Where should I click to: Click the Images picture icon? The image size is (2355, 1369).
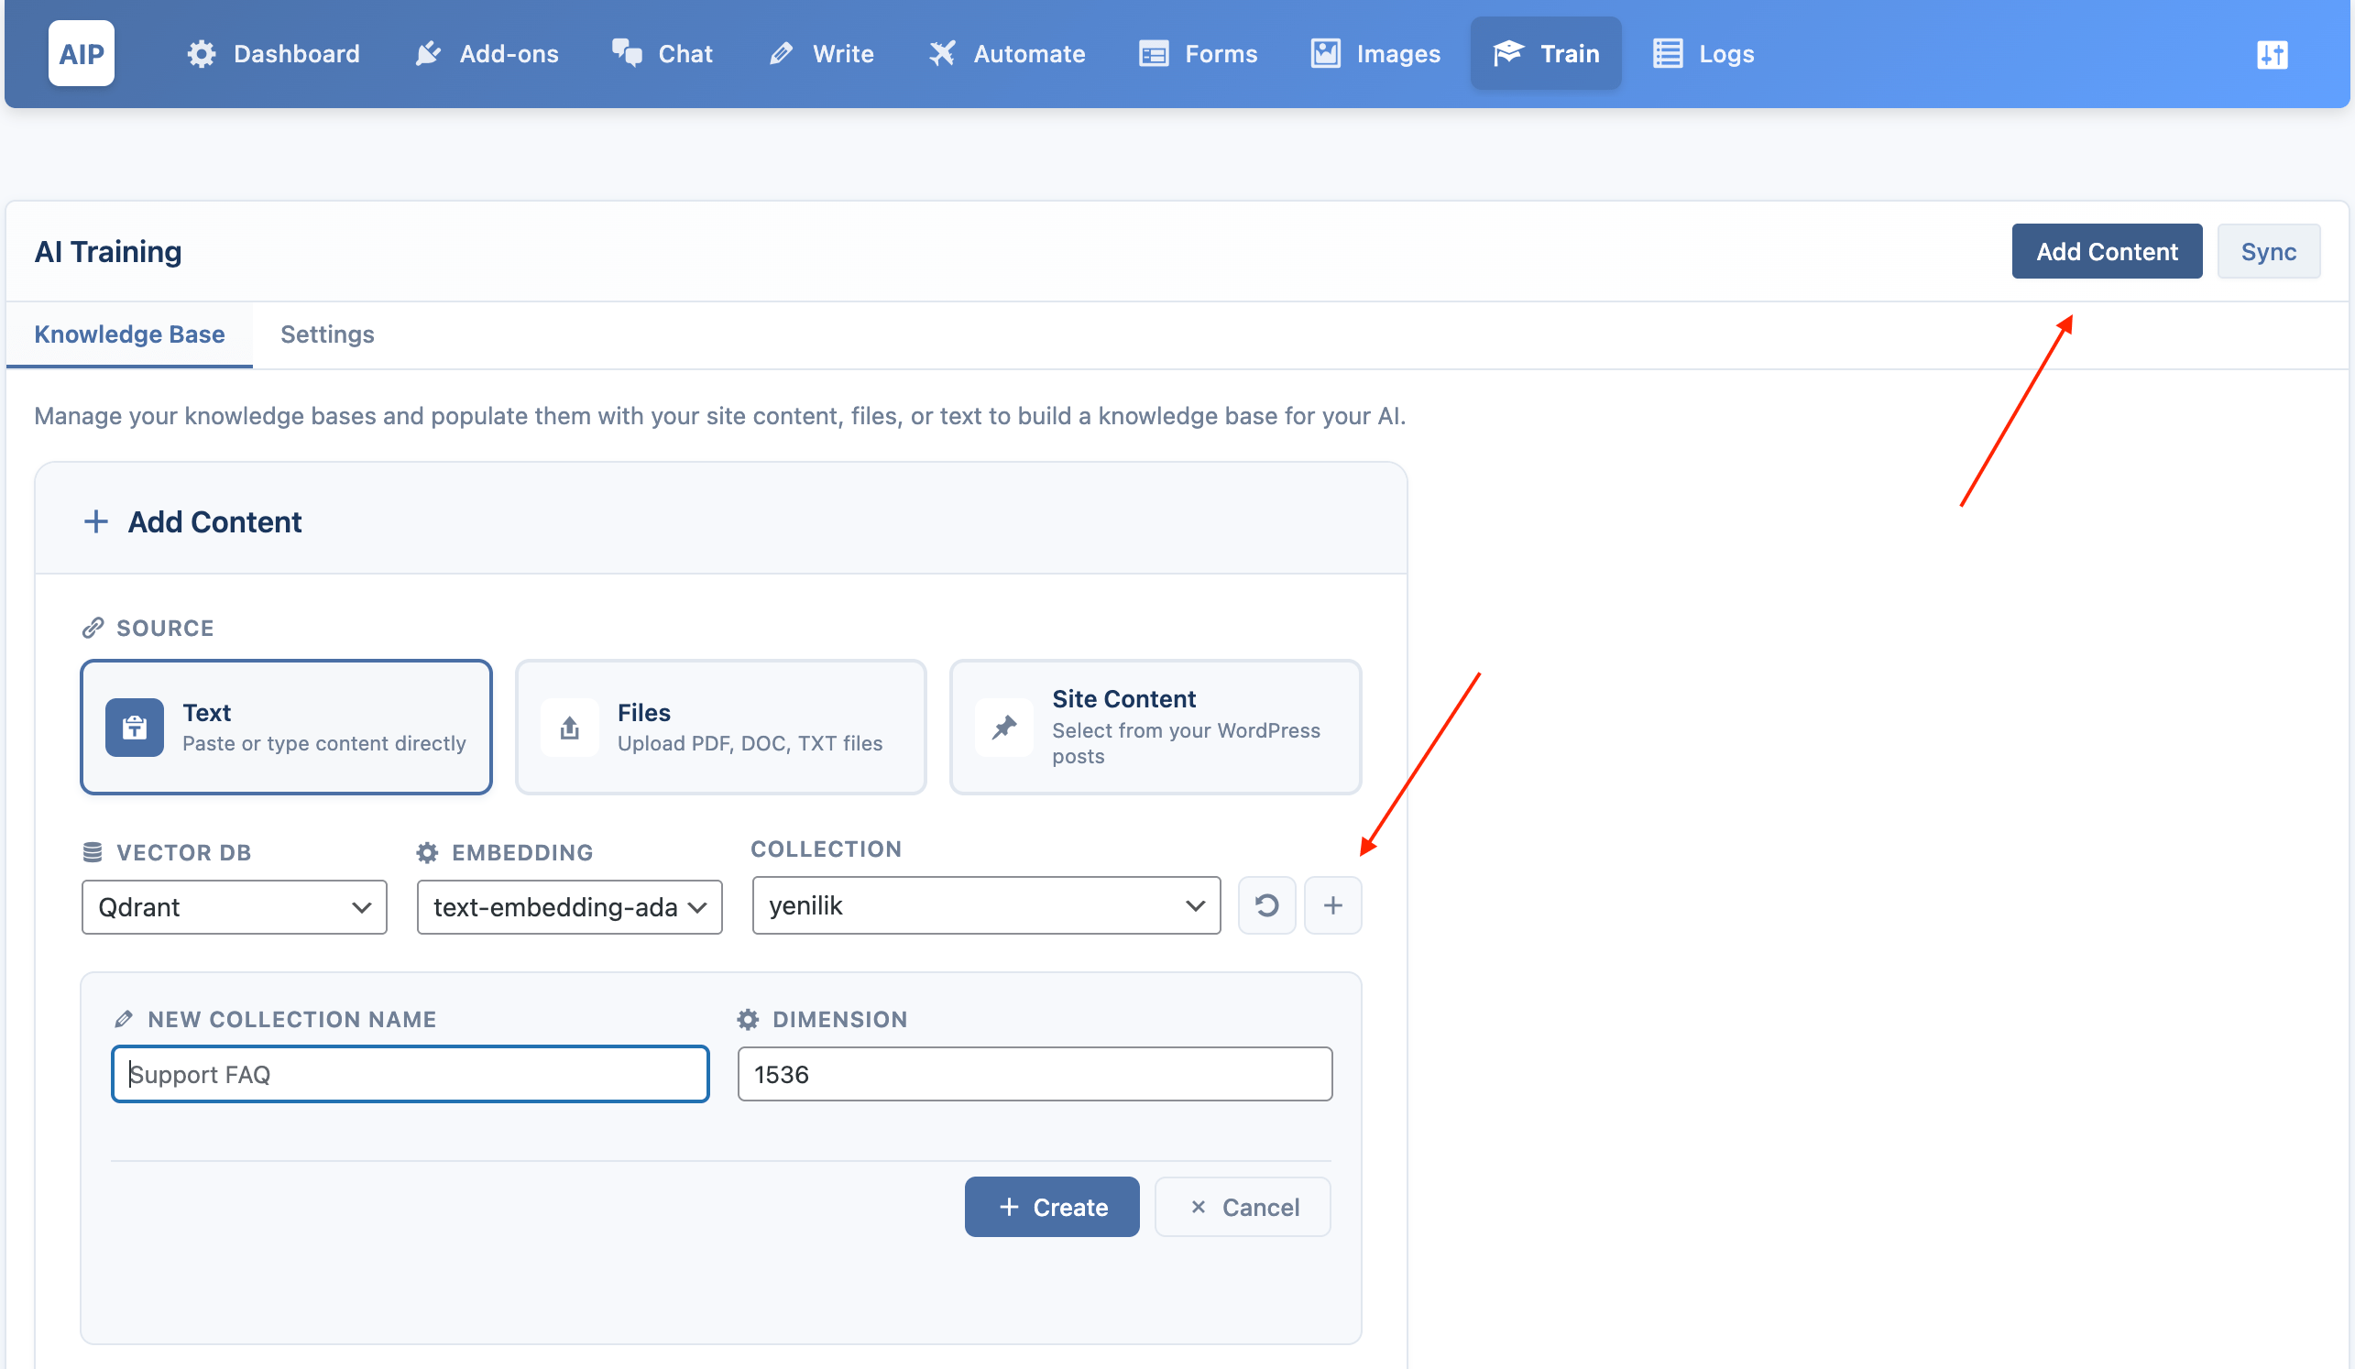point(1325,53)
